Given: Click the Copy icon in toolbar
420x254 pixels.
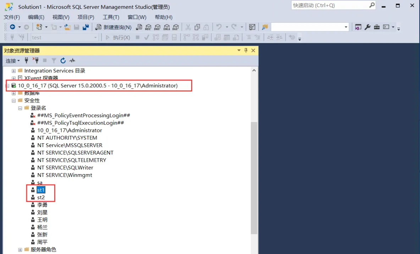Looking at the screenshot, I should pyautogui.click(x=197, y=27).
